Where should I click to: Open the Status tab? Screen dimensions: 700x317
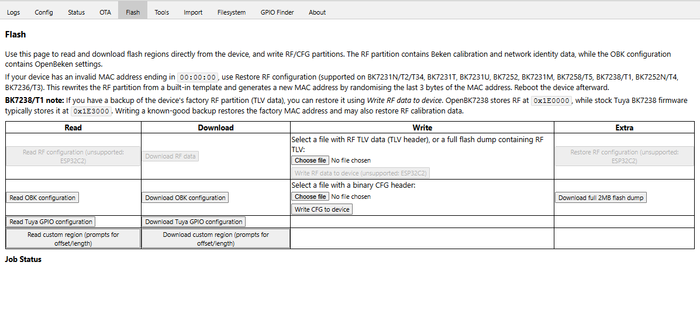click(77, 12)
